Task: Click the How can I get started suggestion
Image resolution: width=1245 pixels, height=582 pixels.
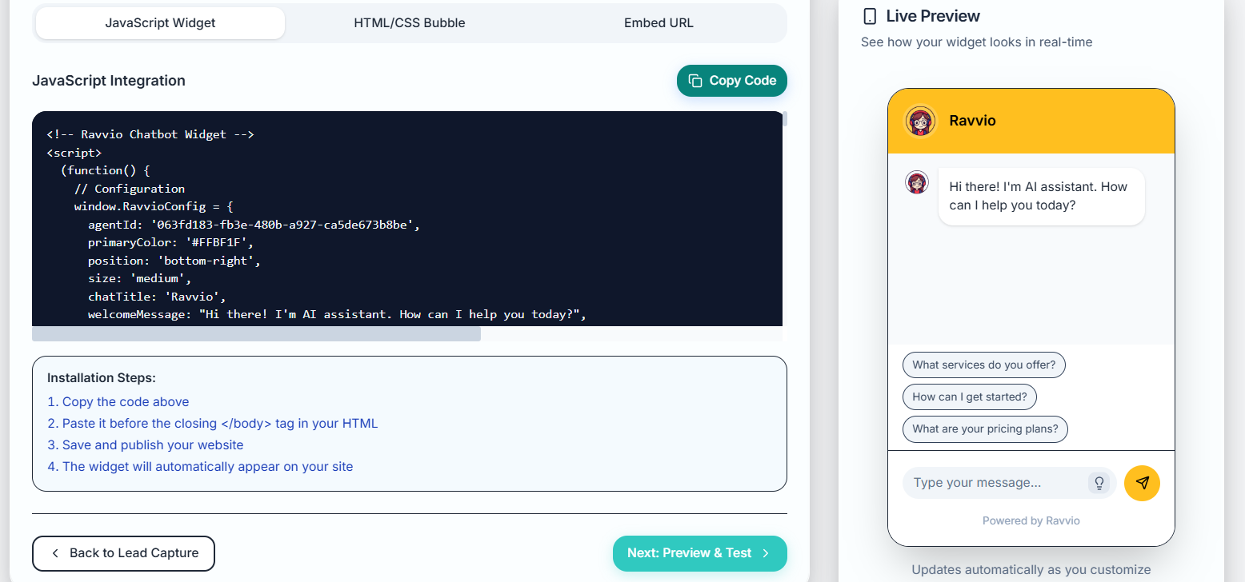Action: (x=969, y=397)
